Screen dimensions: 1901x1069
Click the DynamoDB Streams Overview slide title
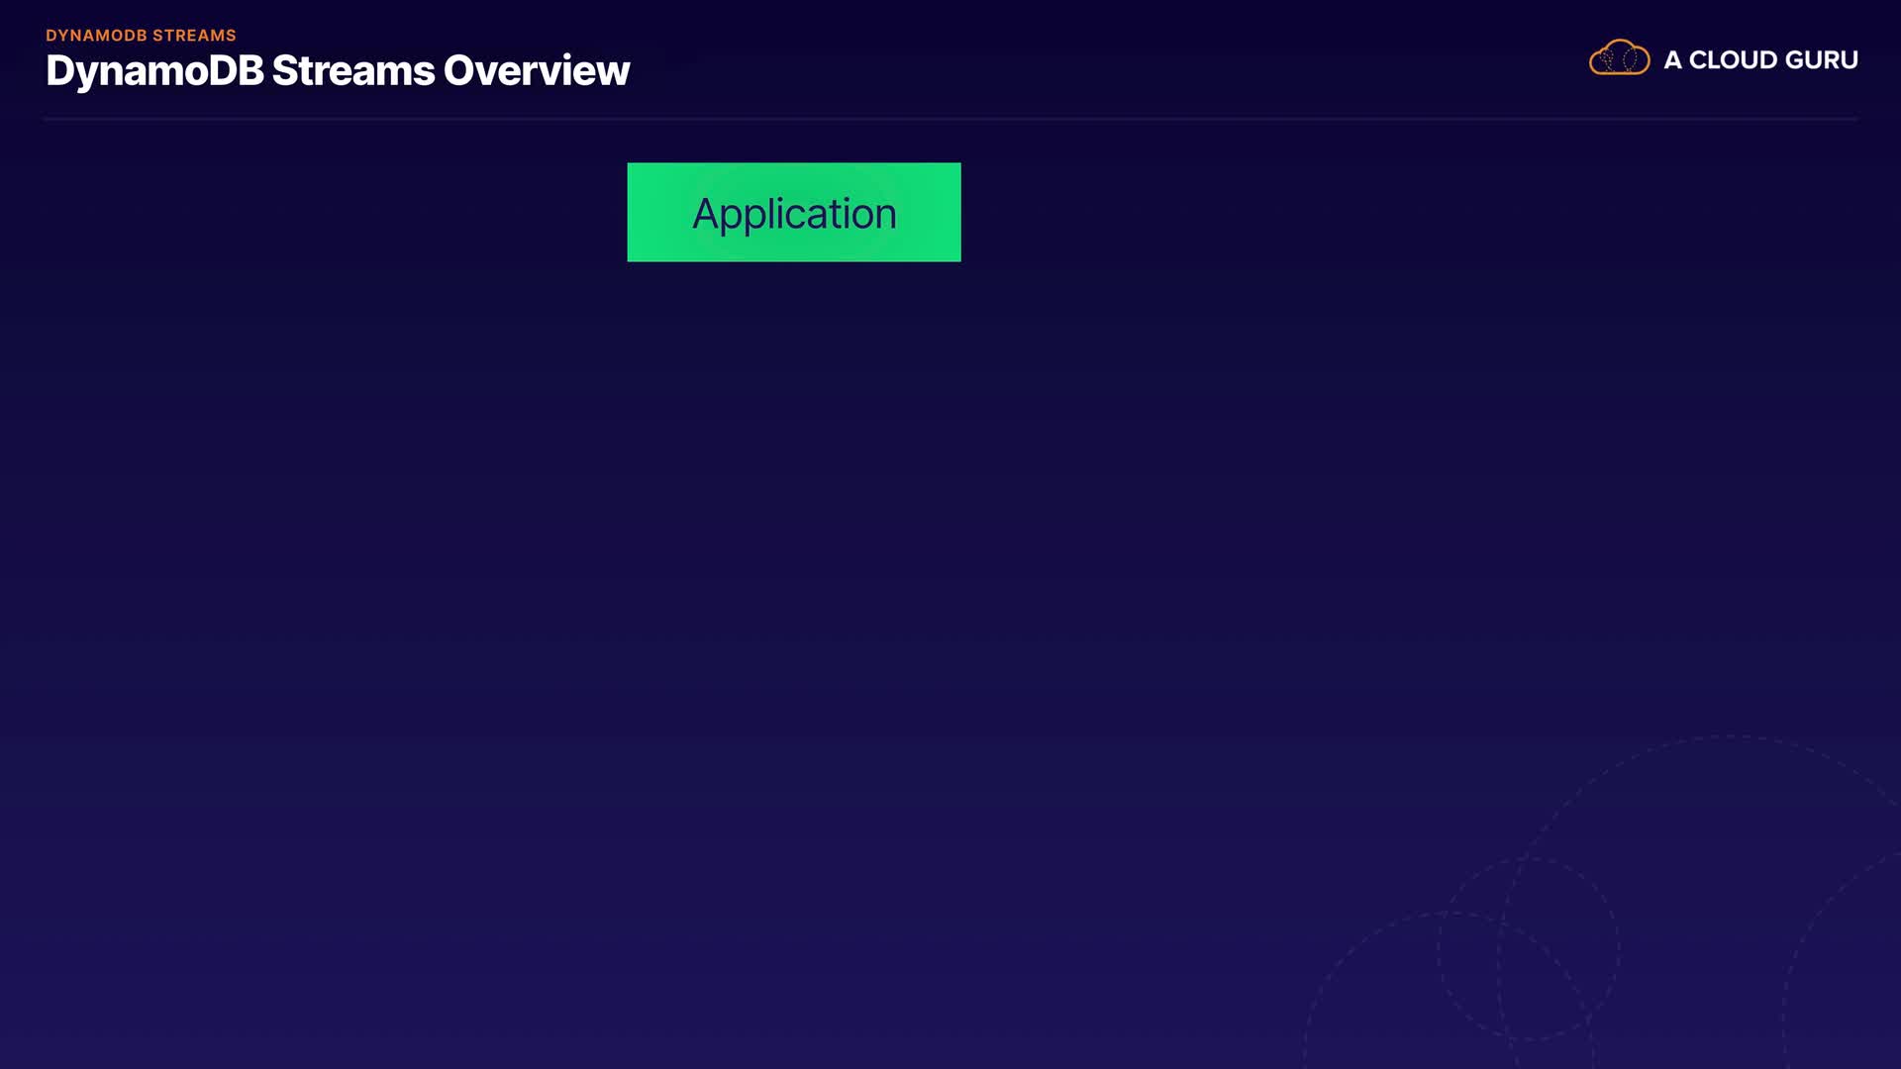pyautogui.click(x=338, y=71)
